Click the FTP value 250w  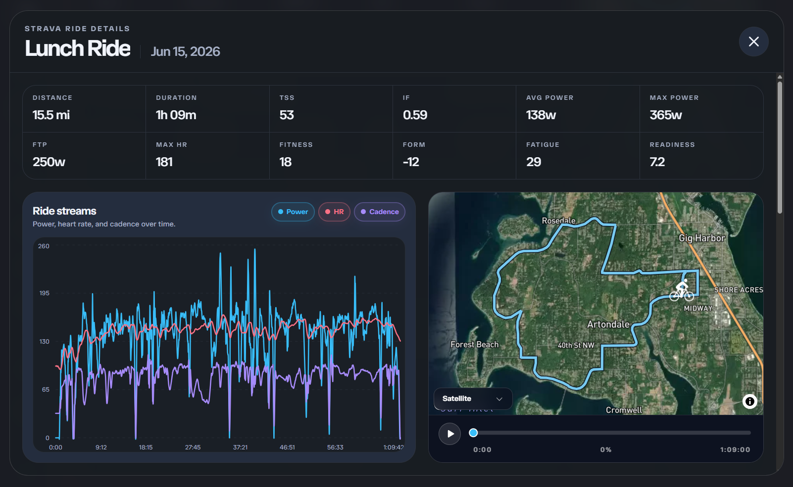(x=49, y=162)
